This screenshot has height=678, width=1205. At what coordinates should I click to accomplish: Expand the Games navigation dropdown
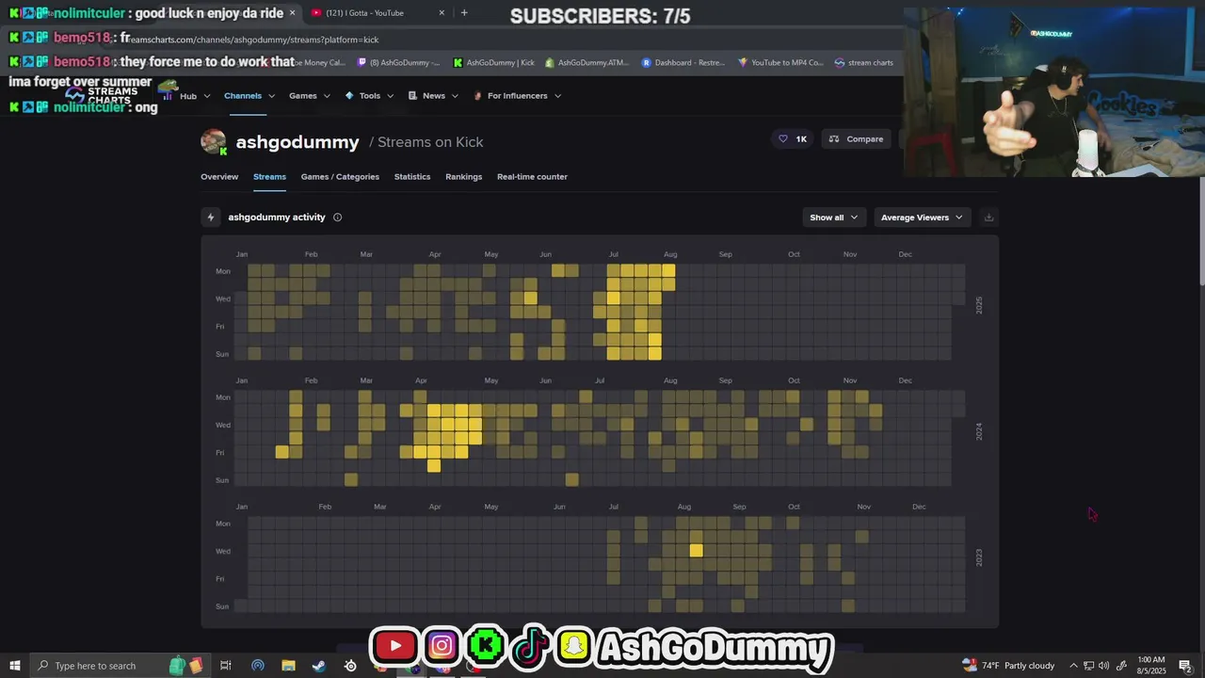(310, 96)
